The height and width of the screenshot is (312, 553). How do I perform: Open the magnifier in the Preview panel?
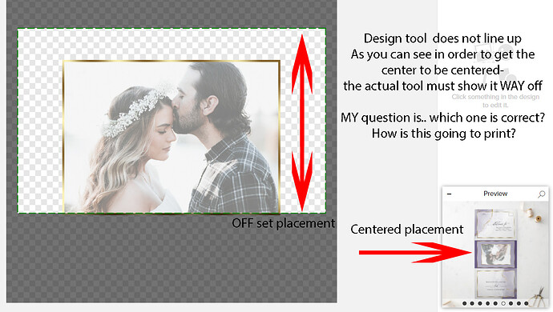click(541, 194)
